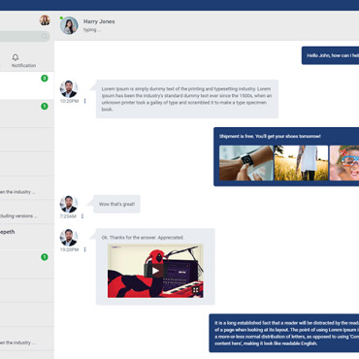Open the conversation named "epeth"

27,236
